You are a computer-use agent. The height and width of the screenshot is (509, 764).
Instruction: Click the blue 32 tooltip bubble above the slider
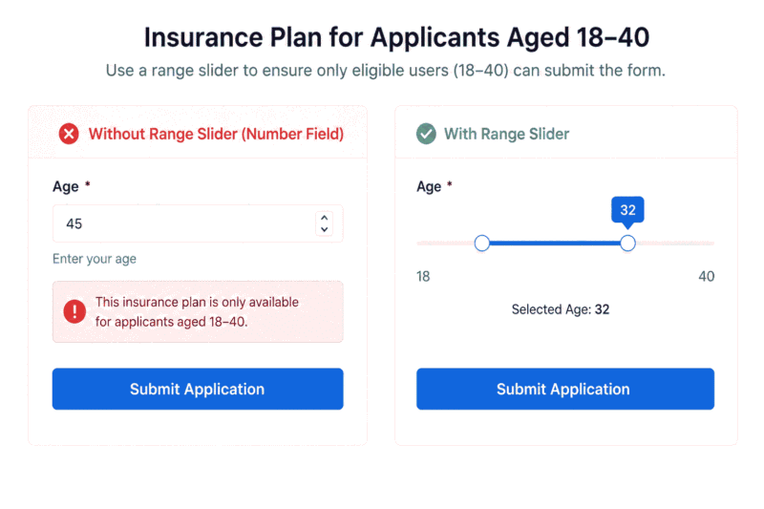coord(627,210)
